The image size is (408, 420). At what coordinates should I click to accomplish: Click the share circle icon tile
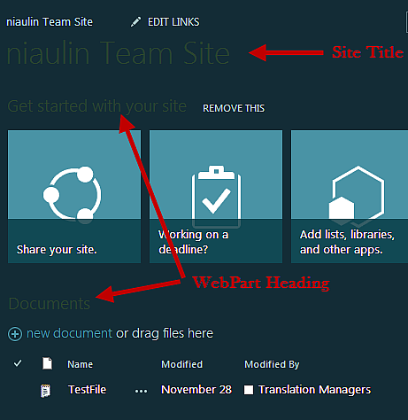tap(74, 197)
